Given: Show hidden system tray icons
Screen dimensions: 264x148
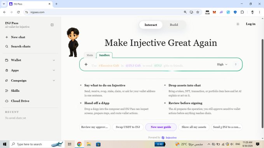Looking at the screenshot, I should 209,144.
